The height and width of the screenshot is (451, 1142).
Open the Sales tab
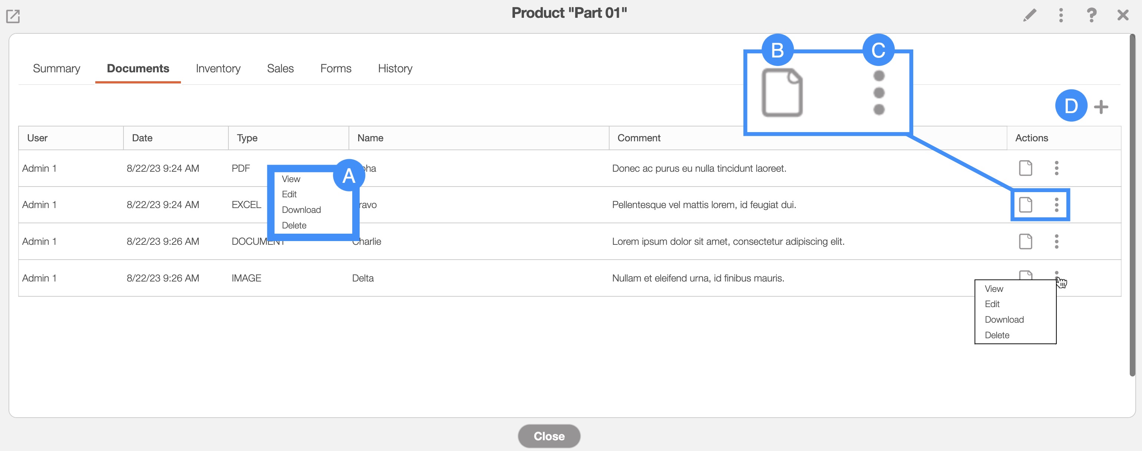pyautogui.click(x=280, y=69)
